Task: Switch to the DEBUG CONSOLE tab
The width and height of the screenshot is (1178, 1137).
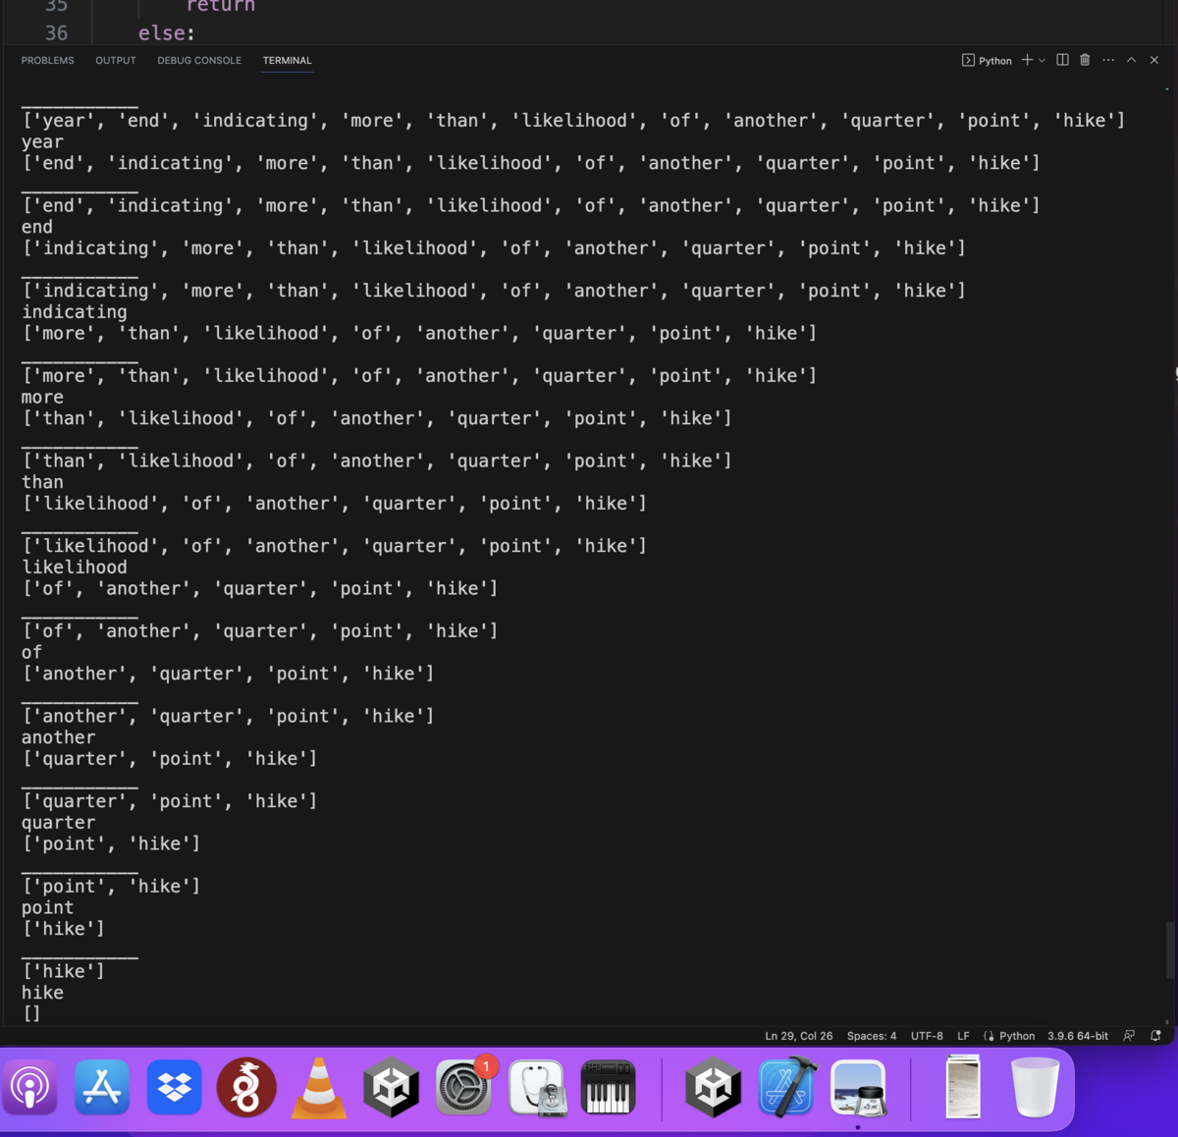Action: 198,60
